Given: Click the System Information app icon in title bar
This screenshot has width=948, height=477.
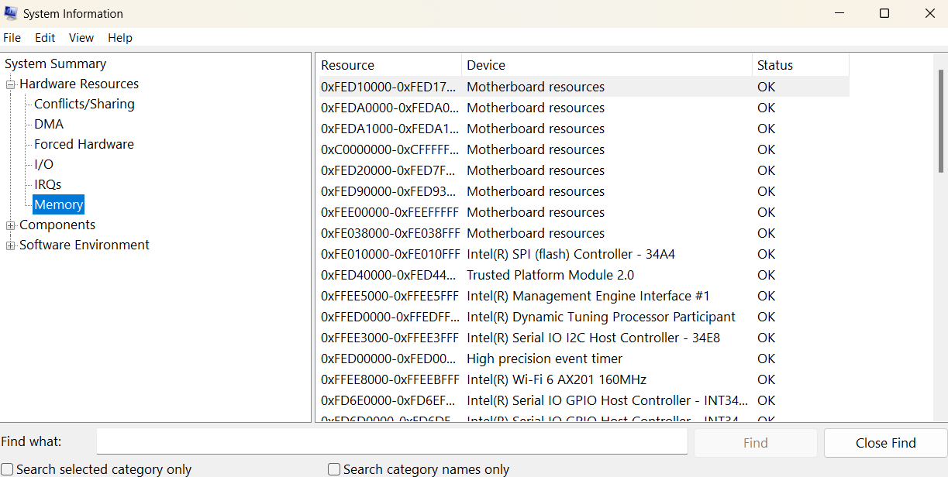Looking at the screenshot, I should 11,13.
